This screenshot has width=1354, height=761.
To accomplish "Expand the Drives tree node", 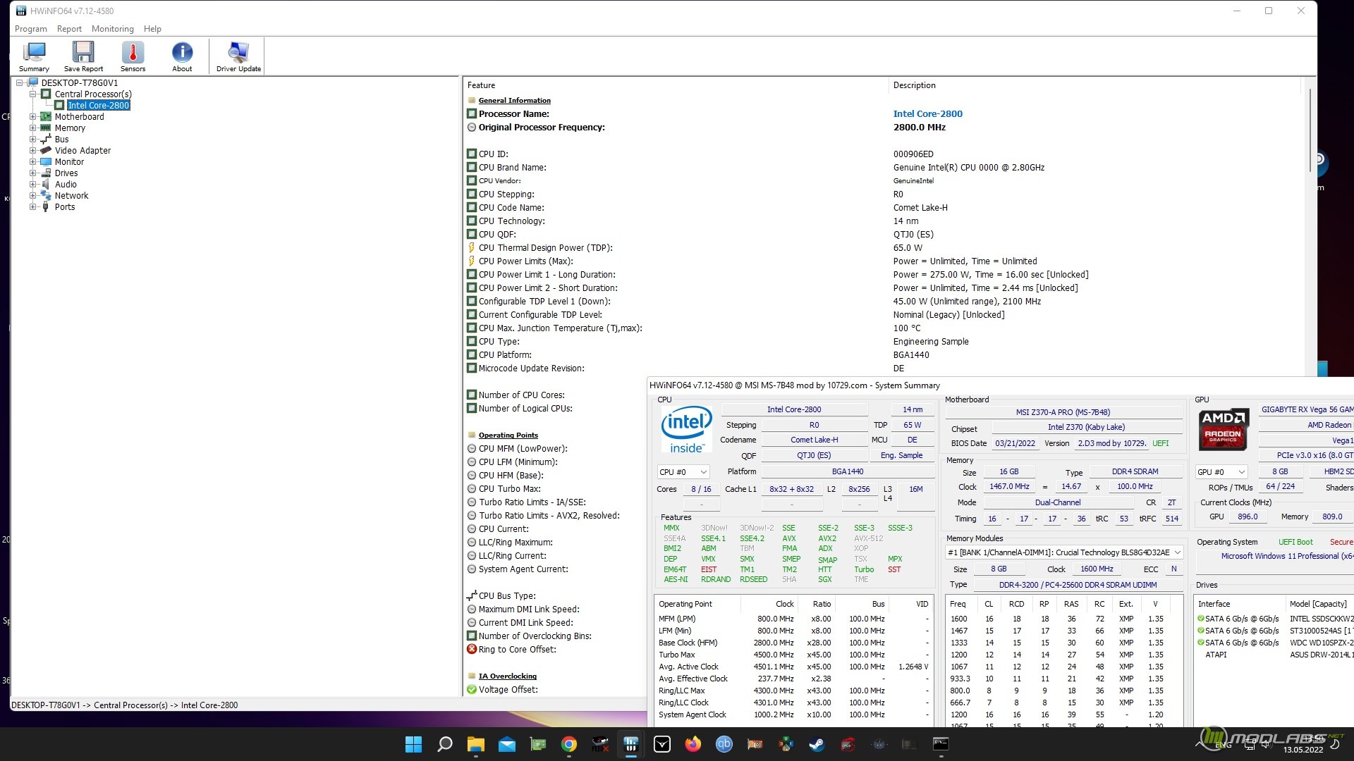I will [x=32, y=173].
